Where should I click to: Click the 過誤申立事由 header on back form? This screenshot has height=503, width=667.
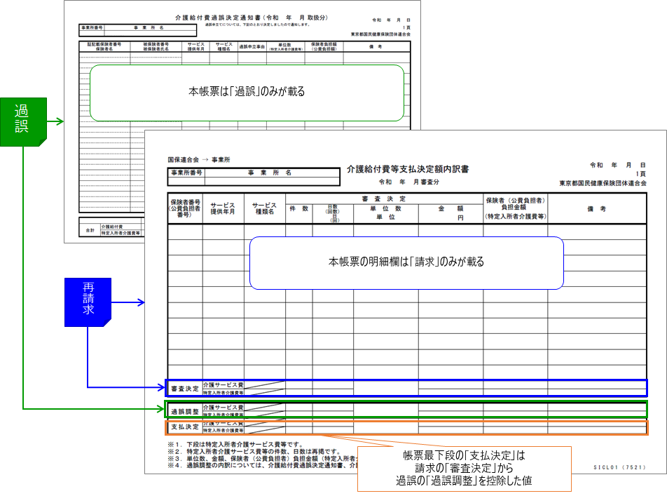pos(252,47)
